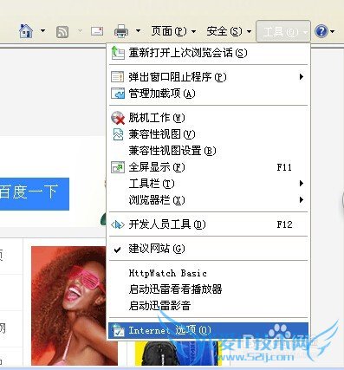Open the 安全(S) menu

pyautogui.click(x=229, y=31)
